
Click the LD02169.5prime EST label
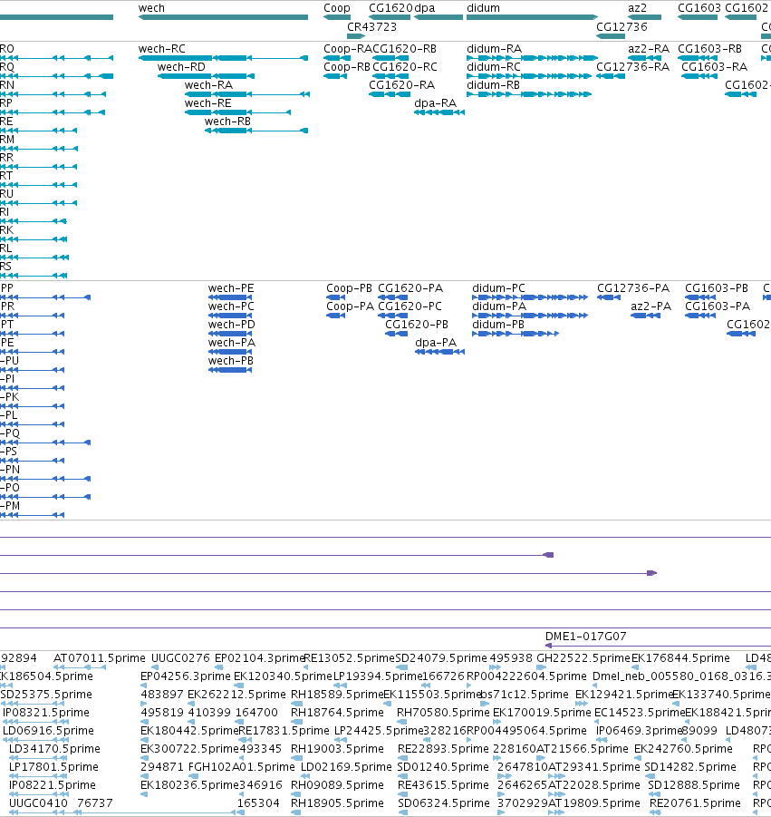pyautogui.click(x=346, y=767)
